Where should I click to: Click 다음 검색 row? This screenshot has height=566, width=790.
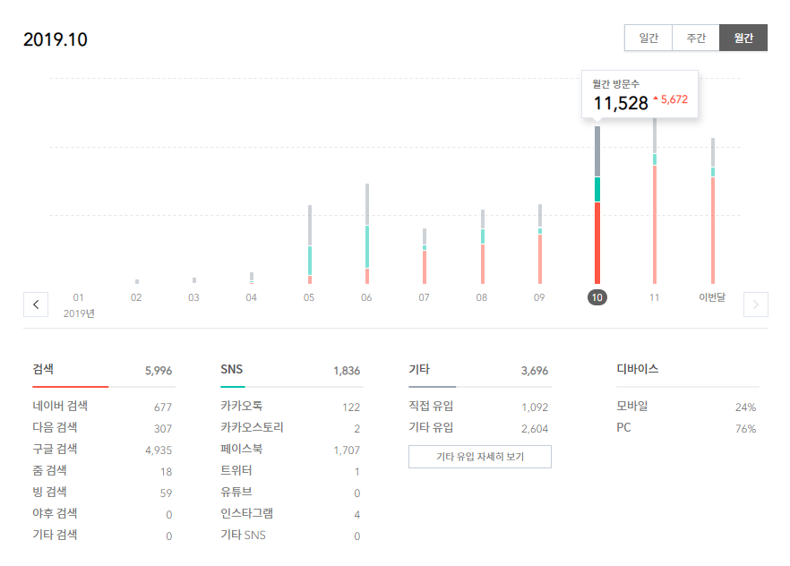102,427
